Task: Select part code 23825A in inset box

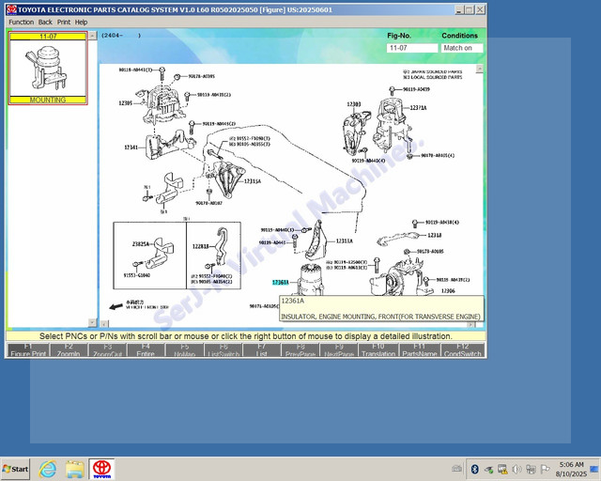Action: click(141, 244)
